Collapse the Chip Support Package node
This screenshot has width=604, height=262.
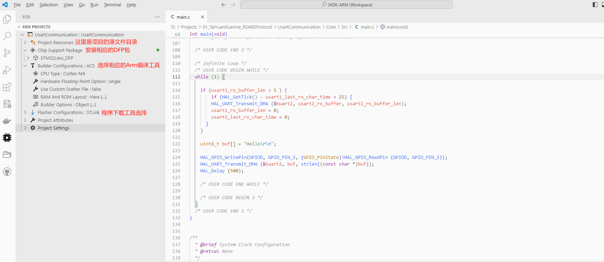(25, 50)
